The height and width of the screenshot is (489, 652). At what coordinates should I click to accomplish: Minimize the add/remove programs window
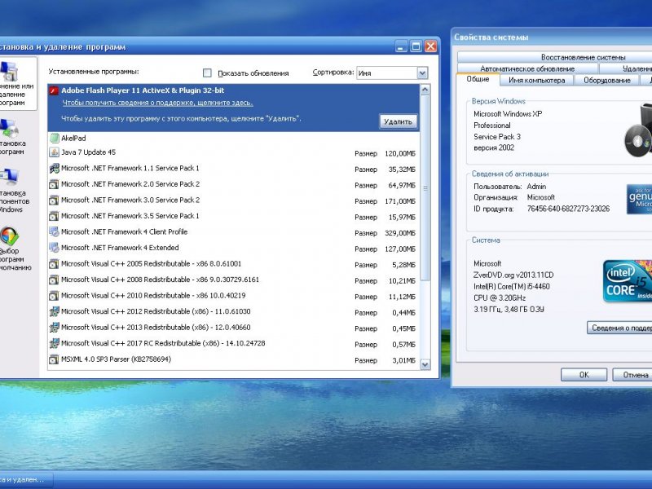(x=401, y=46)
